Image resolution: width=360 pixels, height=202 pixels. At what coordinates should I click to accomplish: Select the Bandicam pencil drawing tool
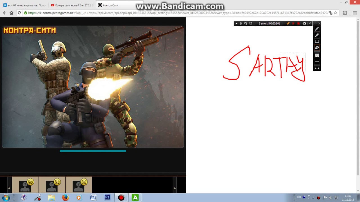pos(317,29)
